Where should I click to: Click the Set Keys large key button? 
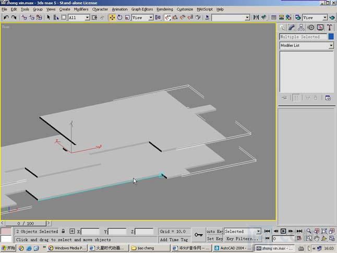click(199, 235)
